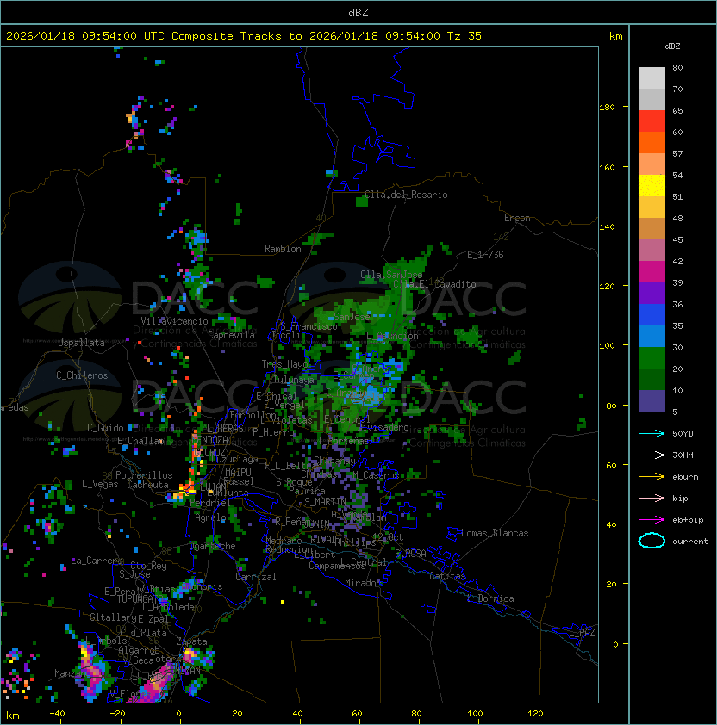The width and height of the screenshot is (717, 725).
Task: Select the mauve swatch between 45 and 42
Action: point(652,251)
